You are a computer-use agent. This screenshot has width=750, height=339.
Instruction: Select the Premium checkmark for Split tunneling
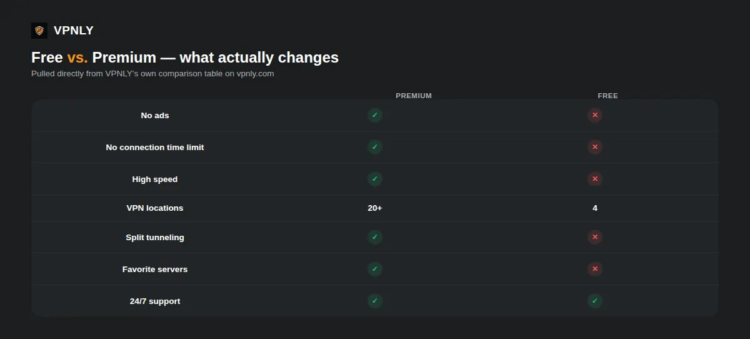click(375, 237)
